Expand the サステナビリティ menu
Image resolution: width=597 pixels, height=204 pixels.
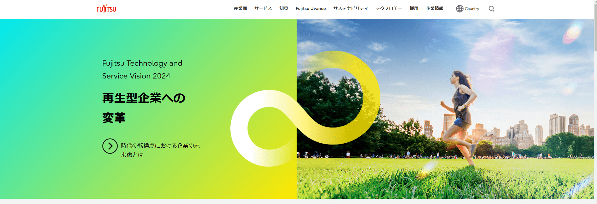350,9
